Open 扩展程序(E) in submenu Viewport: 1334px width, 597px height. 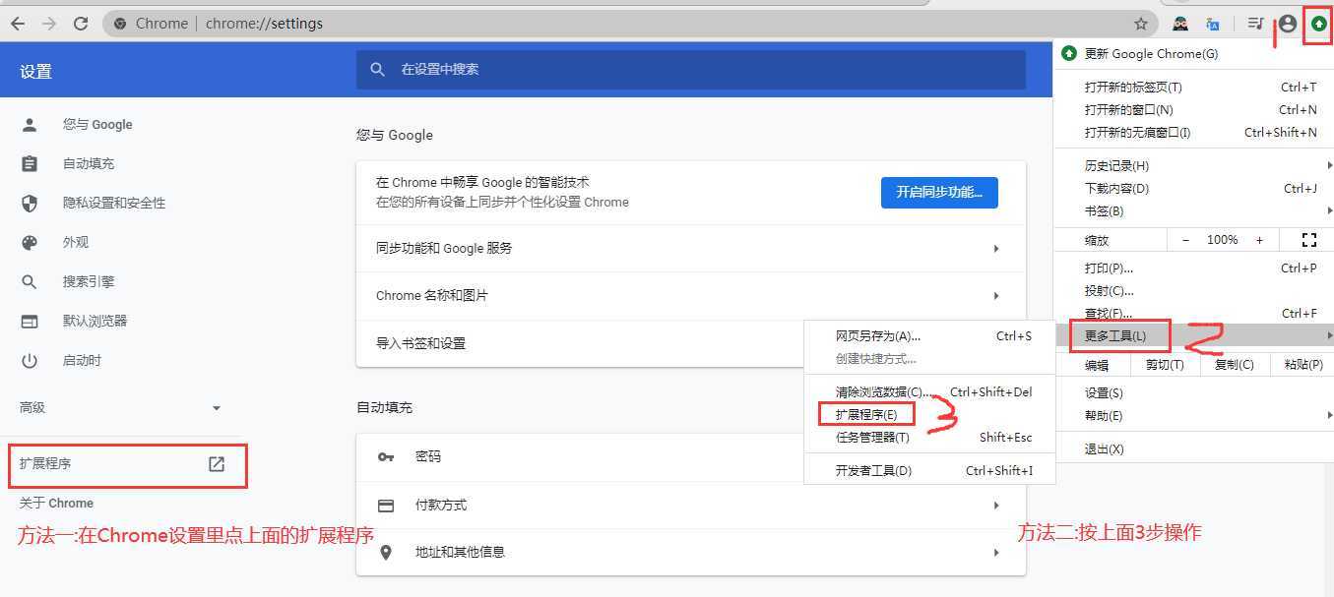point(929,415)
